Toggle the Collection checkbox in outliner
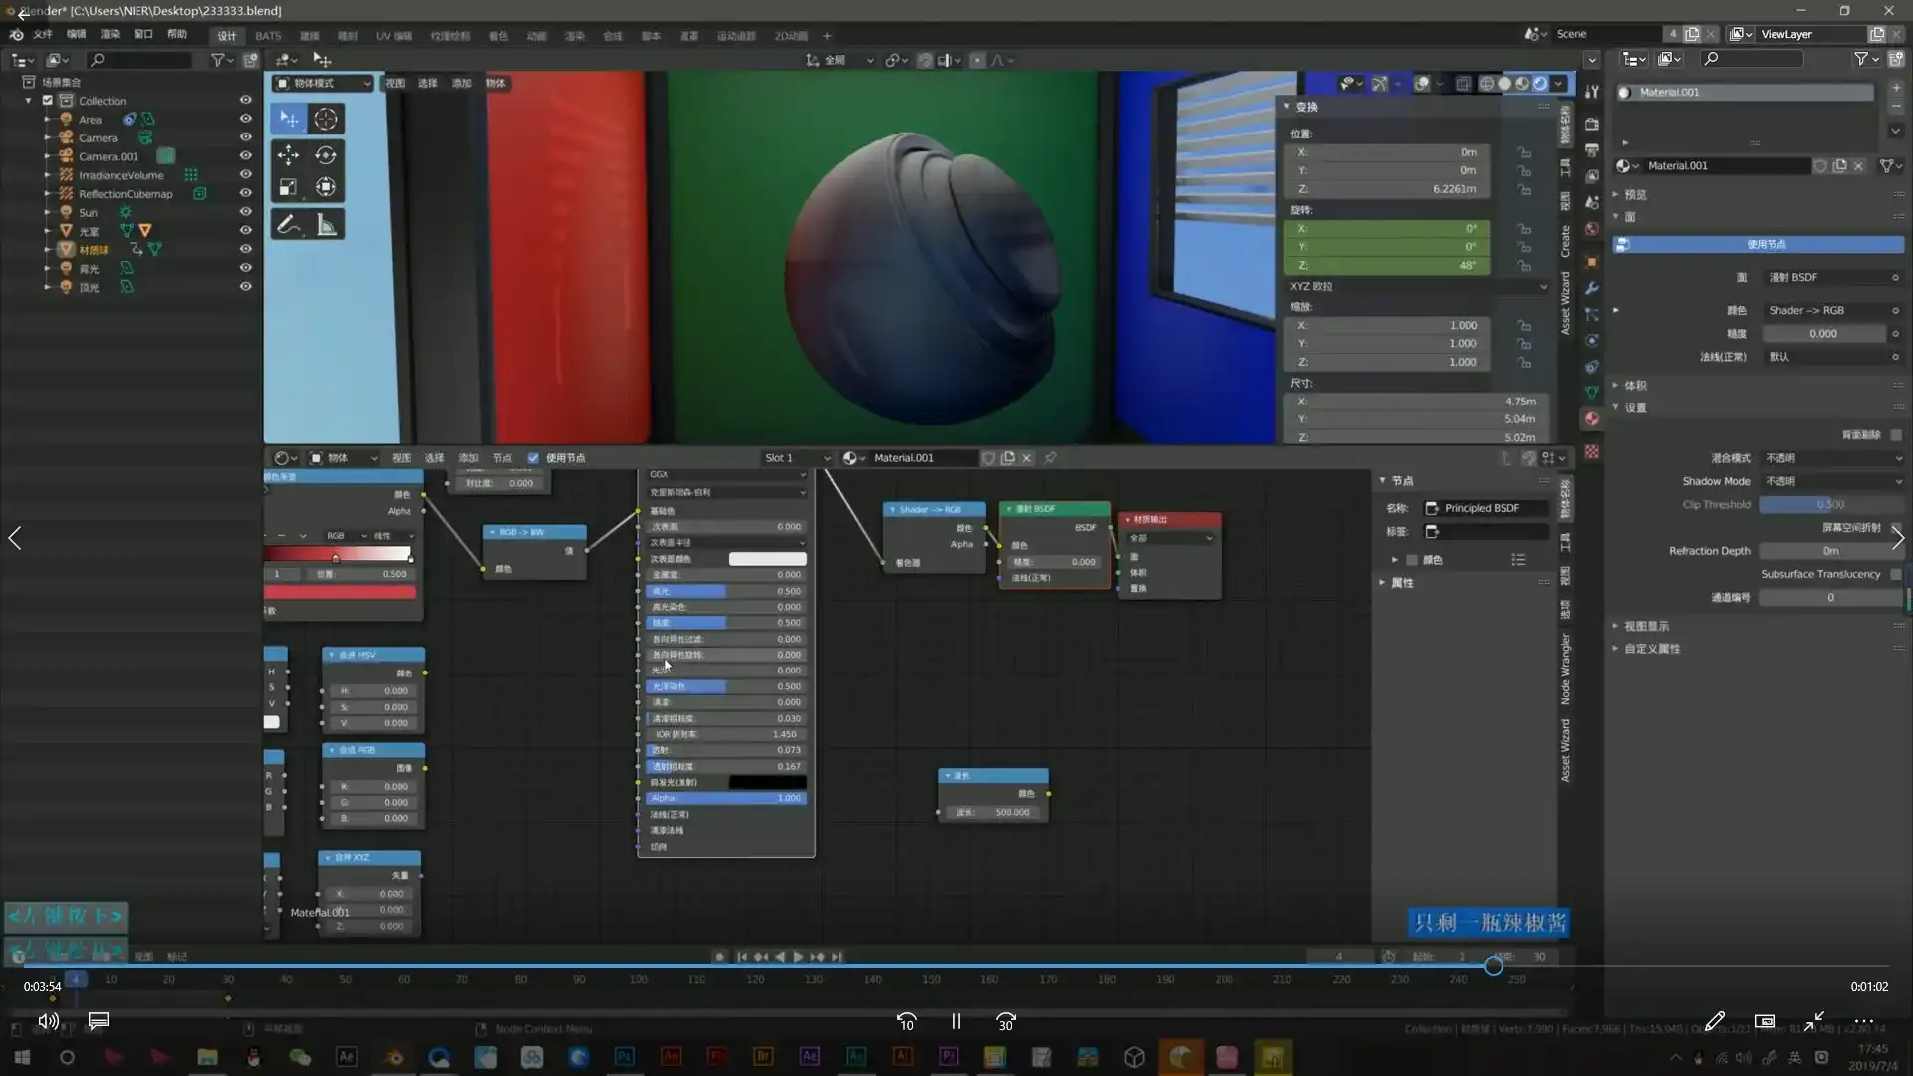 (47, 100)
